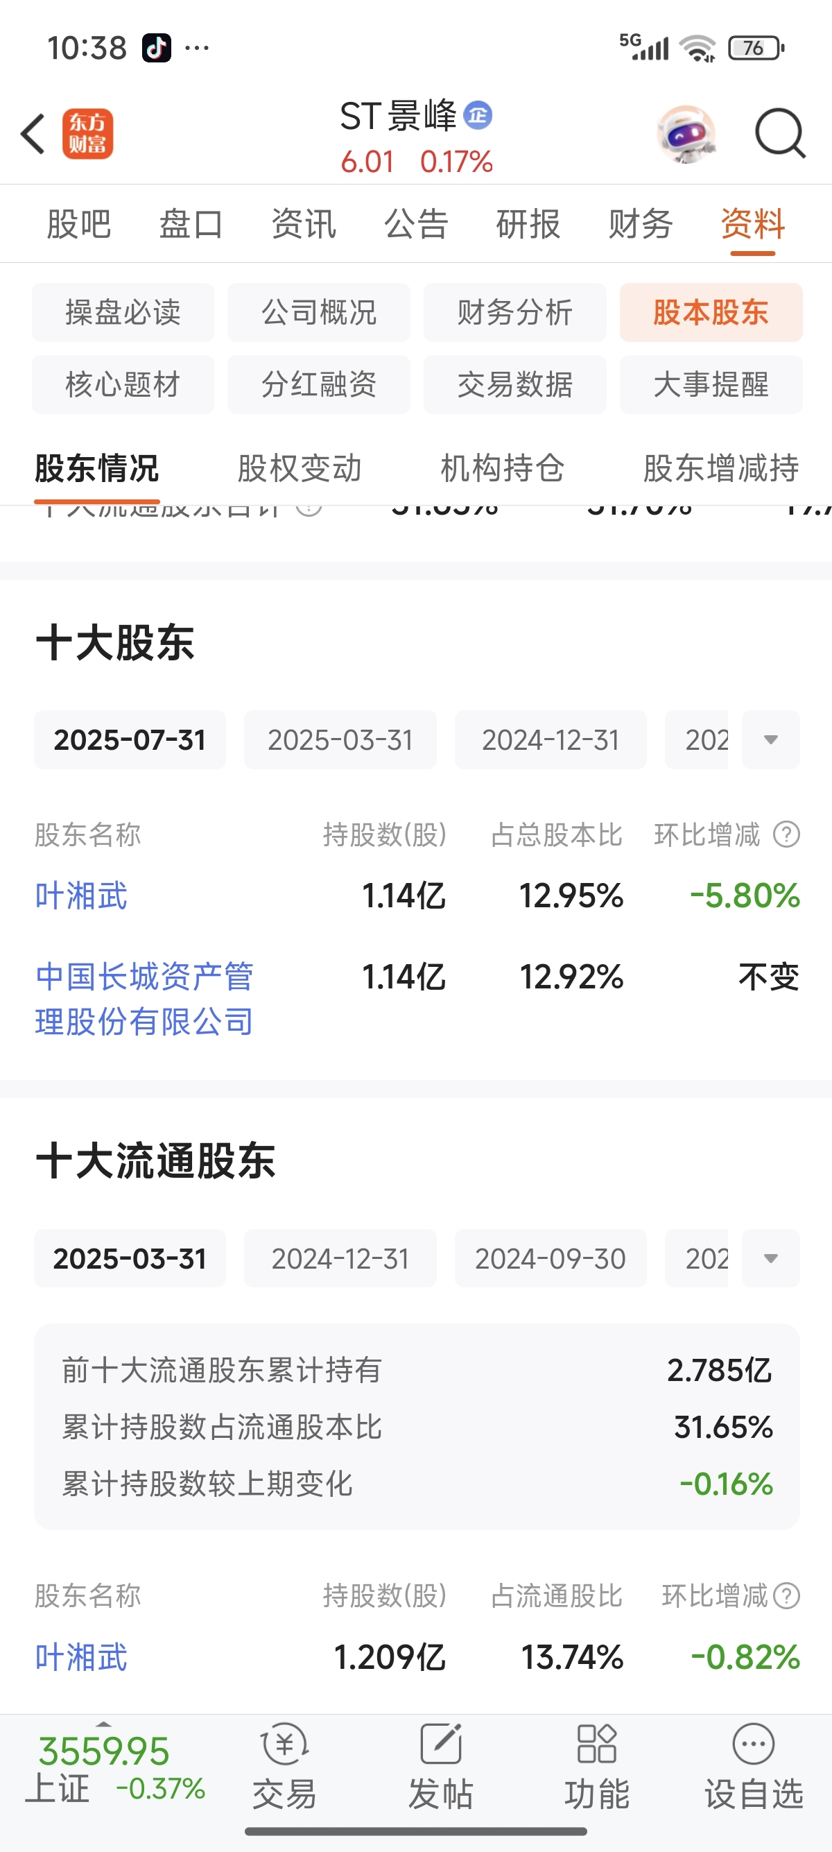The image size is (832, 1852).
Task: Open the 大事提醒 section
Action: (711, 385)
